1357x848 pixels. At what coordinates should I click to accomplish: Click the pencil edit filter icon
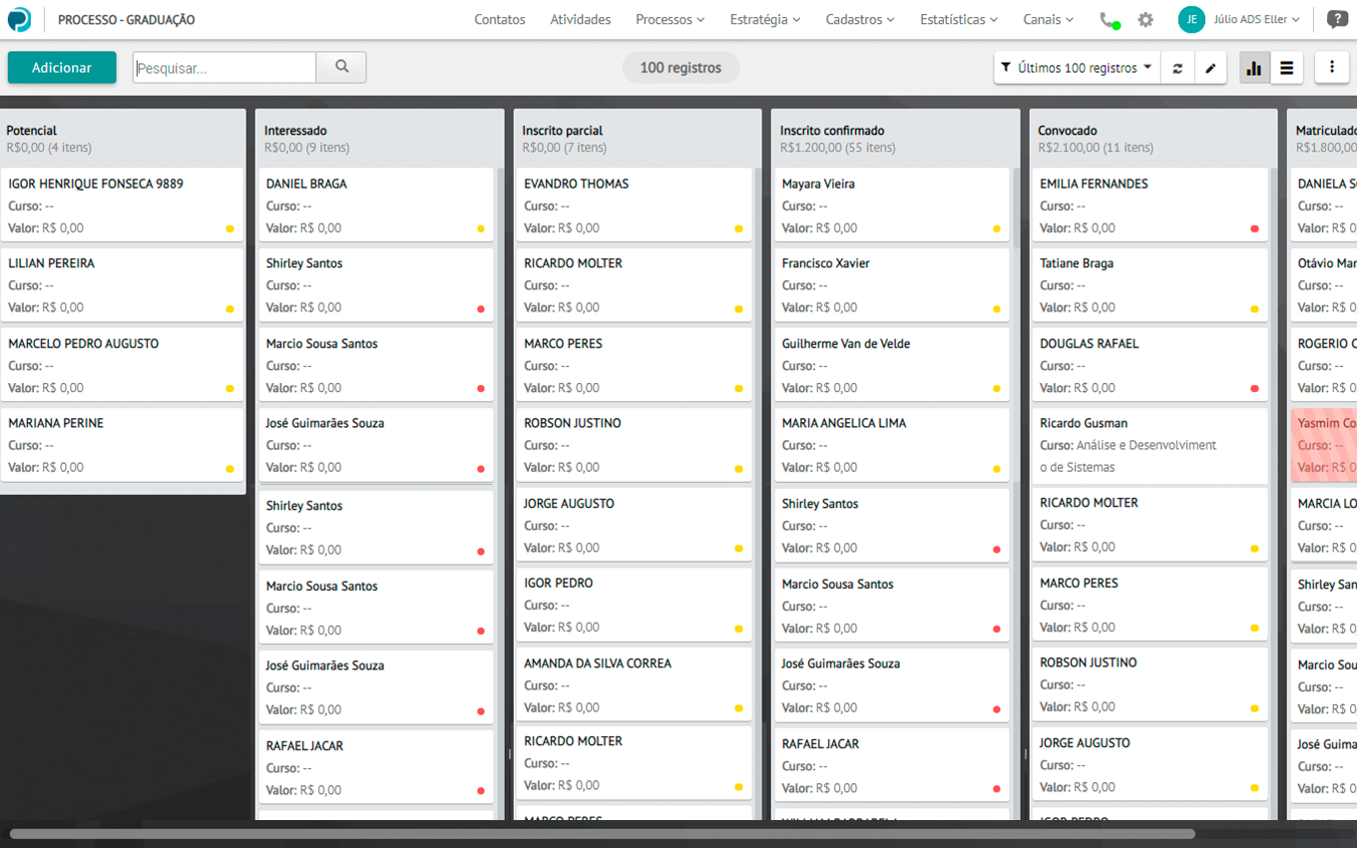pos(1210,68)
